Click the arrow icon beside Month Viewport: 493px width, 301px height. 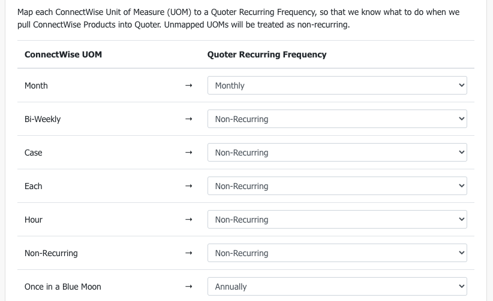(x=189, y=86)
